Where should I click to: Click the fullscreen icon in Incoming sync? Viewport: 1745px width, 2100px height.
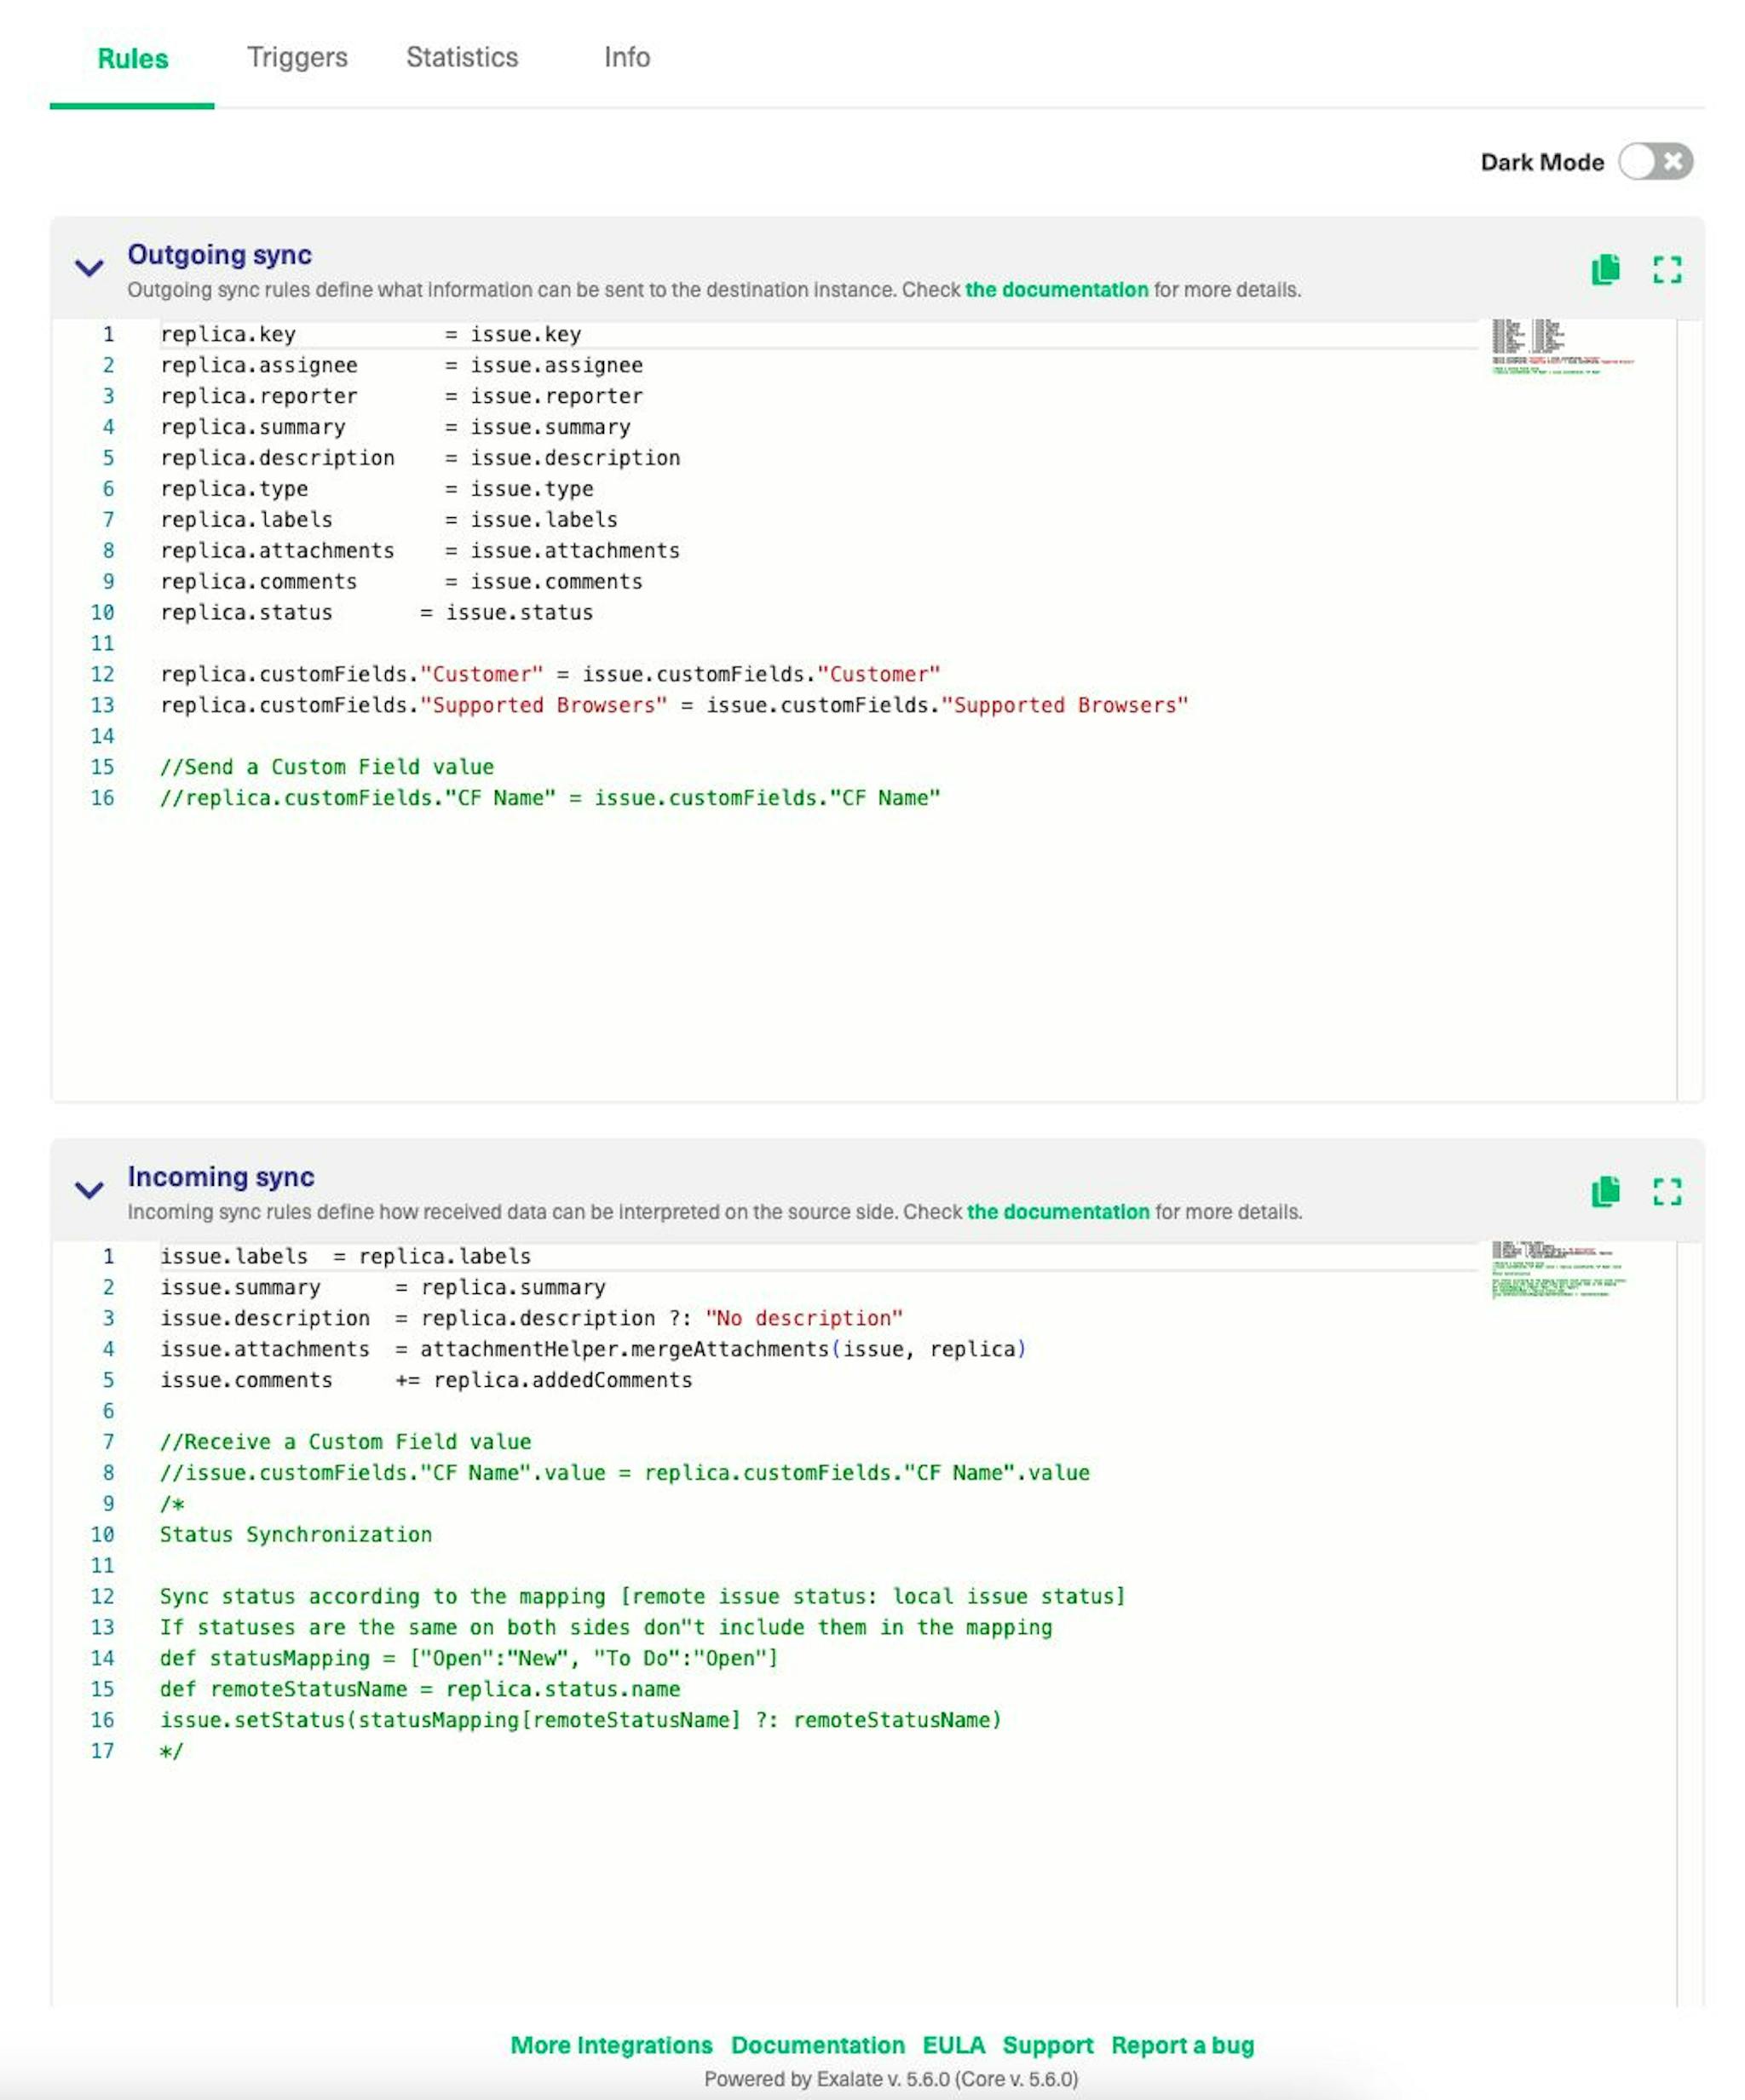[1667, 1191]
